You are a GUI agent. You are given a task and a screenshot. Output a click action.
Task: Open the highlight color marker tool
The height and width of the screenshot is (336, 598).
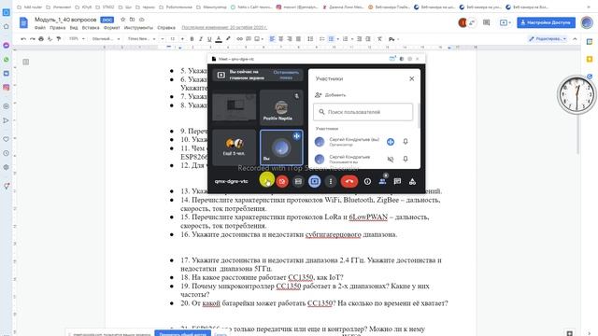[228, 39]
